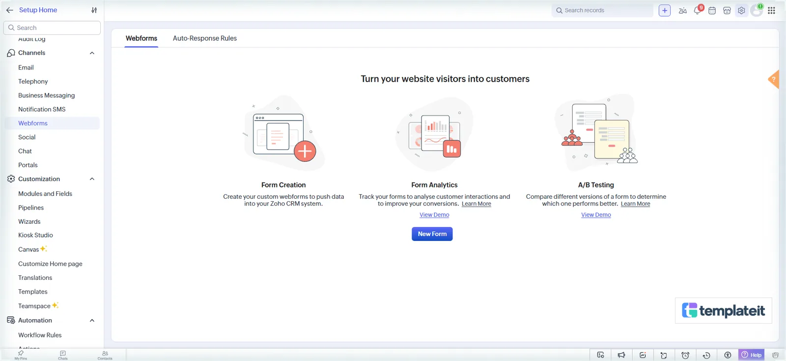Select Telephony in the sidebar
Image resolution: width=786 pixels, height=361 pixels.
pos(33,81)
